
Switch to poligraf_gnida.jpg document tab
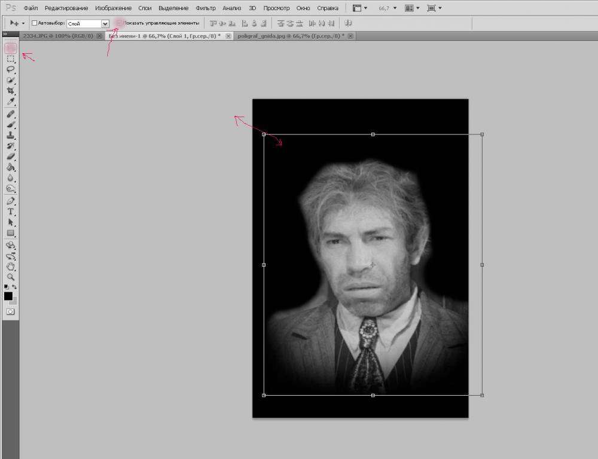[x=289, y=36]
